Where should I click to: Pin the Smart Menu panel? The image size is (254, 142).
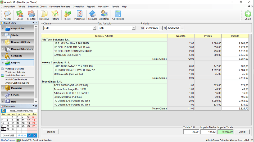[33, 23]
